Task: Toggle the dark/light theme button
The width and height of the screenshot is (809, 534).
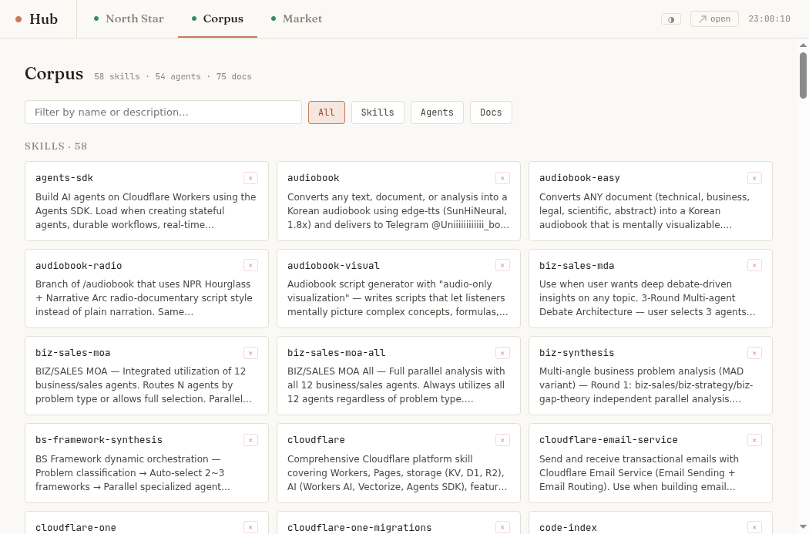Action: point(671,19)
